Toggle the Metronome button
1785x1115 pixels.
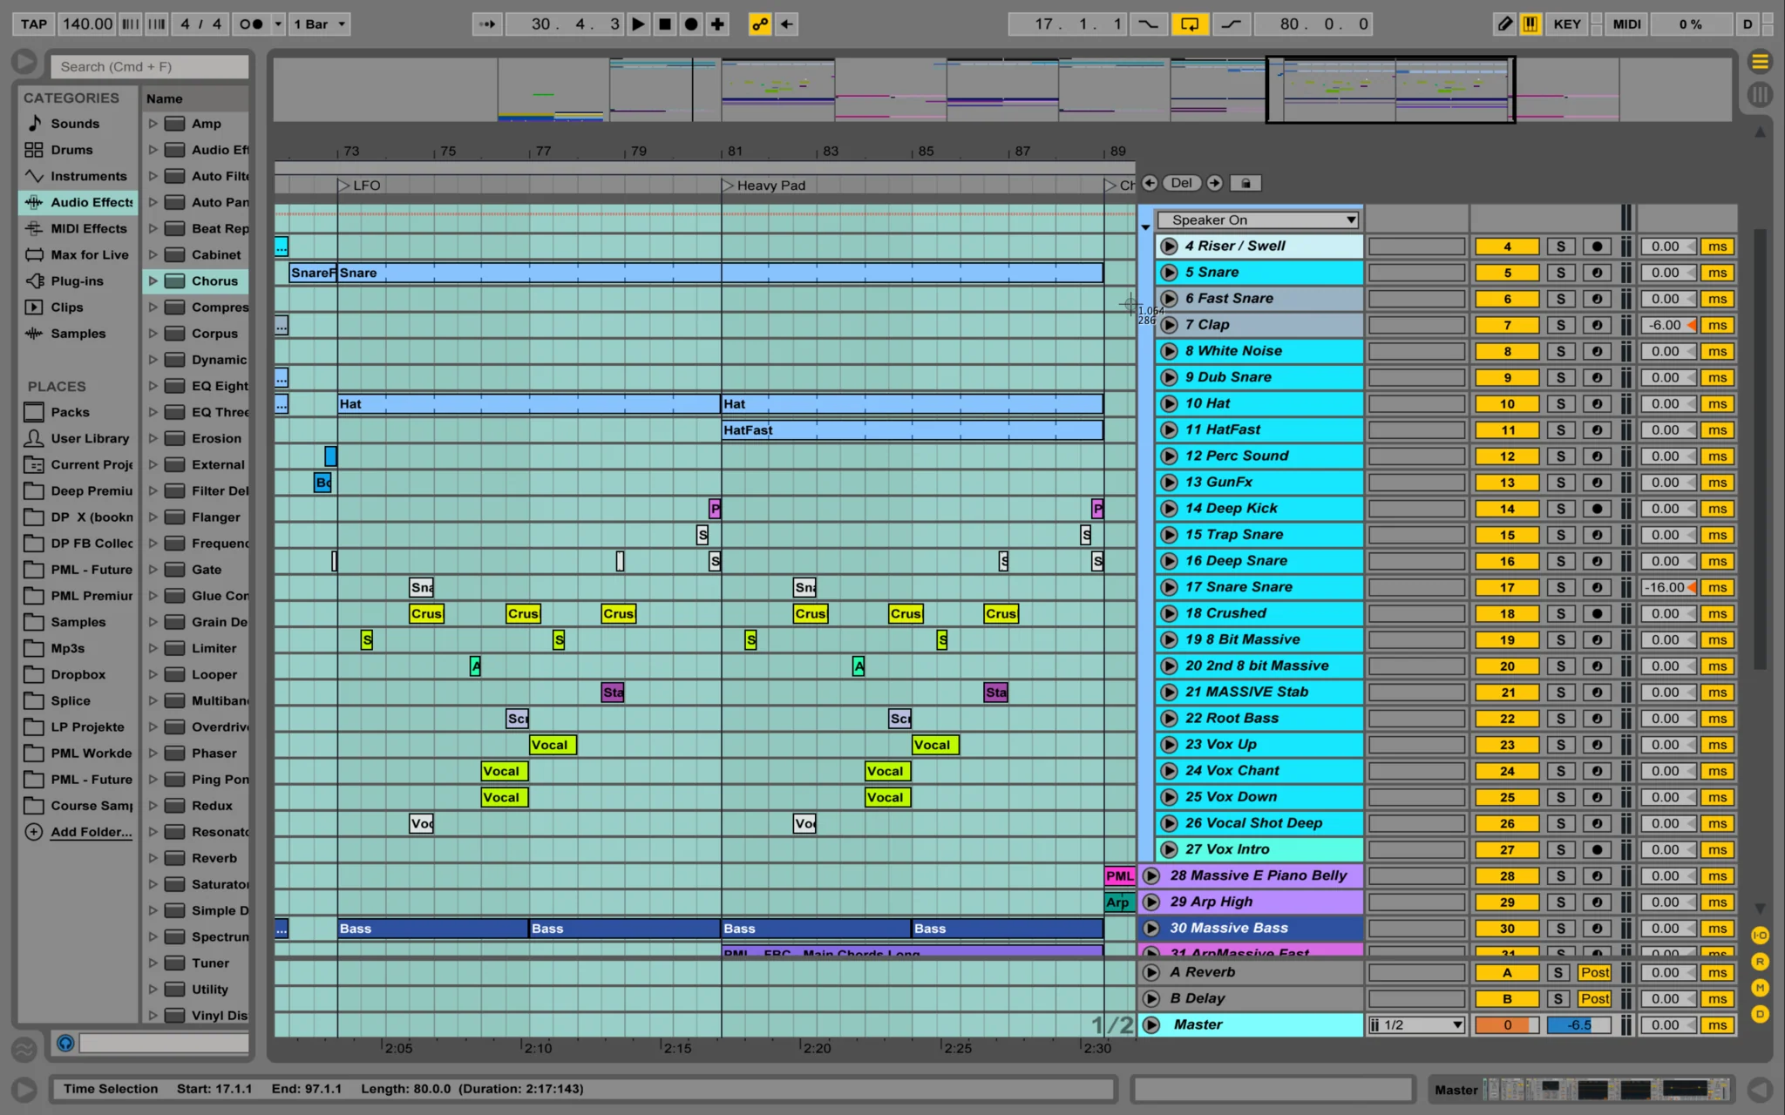251,24
